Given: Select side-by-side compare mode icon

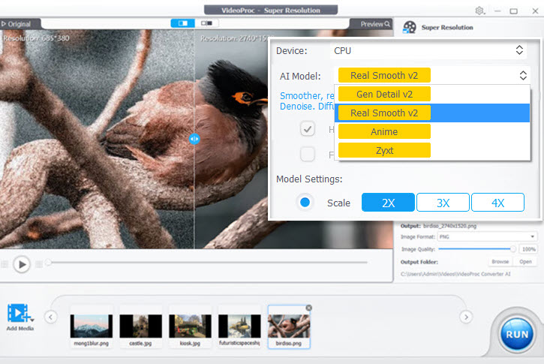Looking at the screenshot, I should (x=206, y=23).
